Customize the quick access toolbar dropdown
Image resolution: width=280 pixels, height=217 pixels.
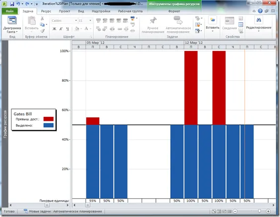click(x=37, y=4)
